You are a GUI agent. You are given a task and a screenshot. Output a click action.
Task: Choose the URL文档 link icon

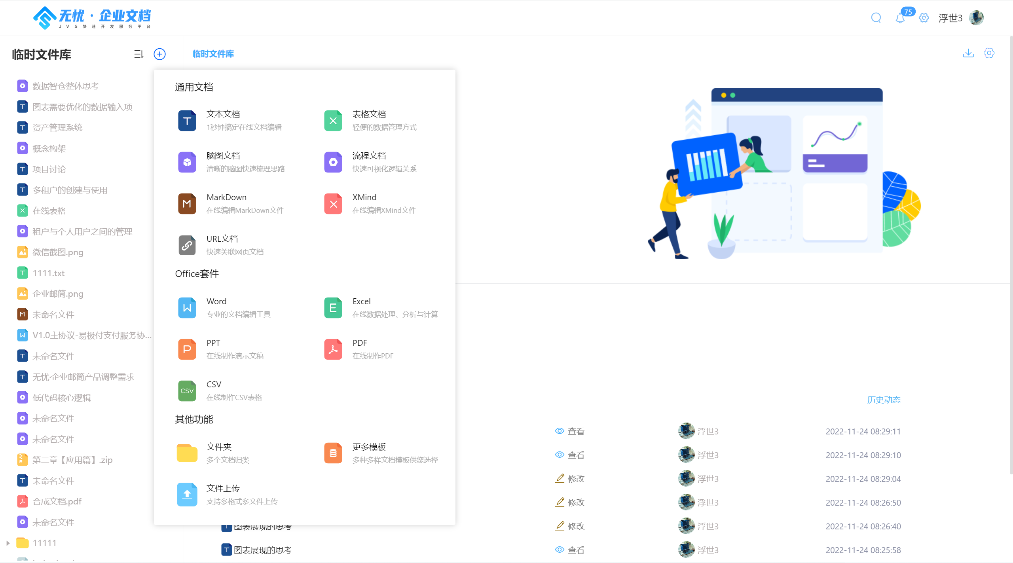187,245
